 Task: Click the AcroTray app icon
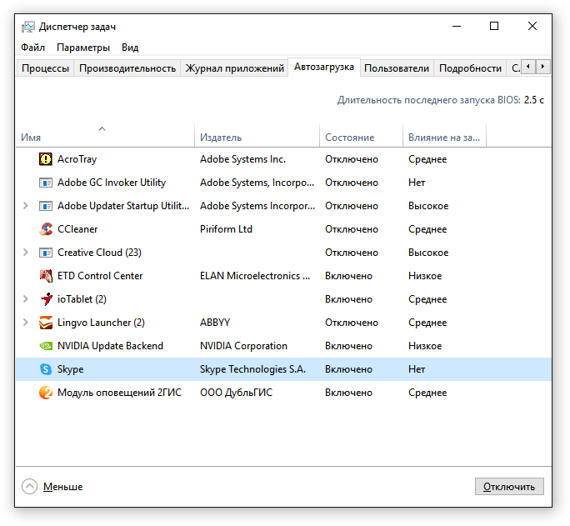click(46, 159)
